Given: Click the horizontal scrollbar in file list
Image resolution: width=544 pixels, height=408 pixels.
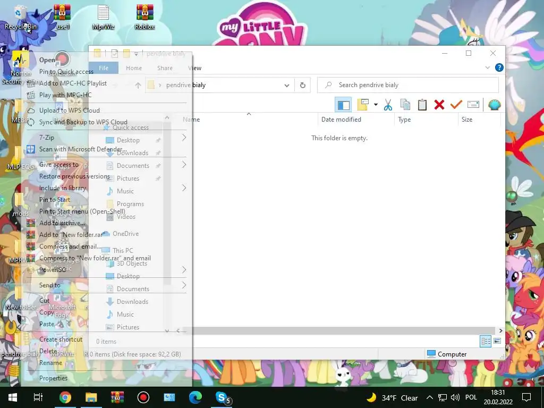Looking at the screenshot, I should [x=338, y=330].
